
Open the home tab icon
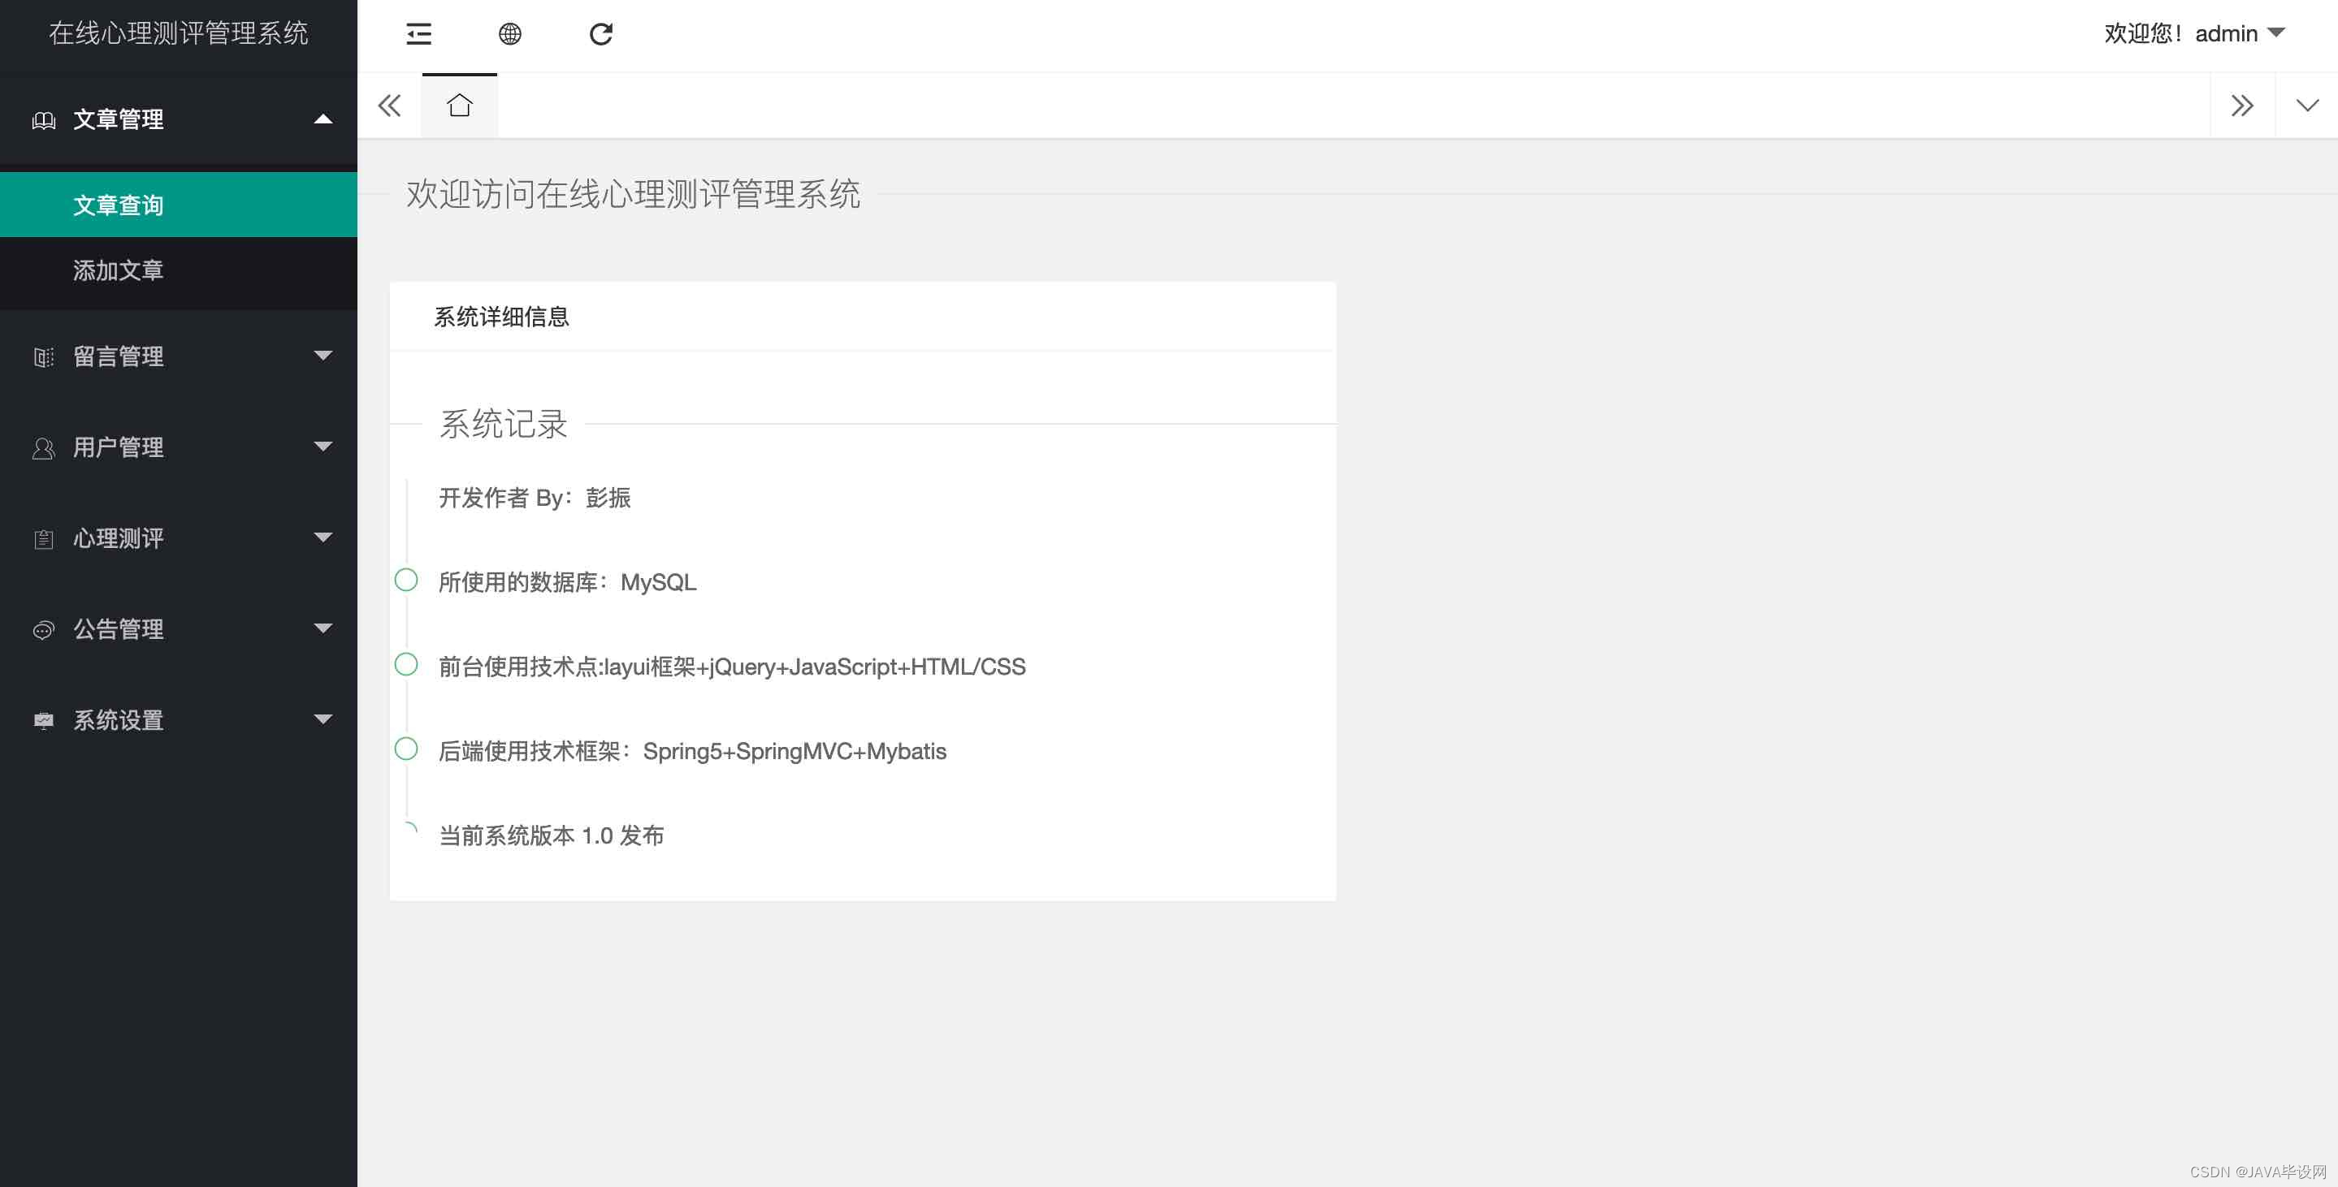pos(459,106)
